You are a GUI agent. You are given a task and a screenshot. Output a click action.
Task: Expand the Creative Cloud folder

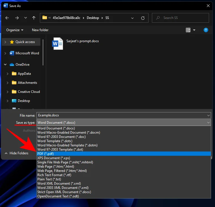coord(7,92)
